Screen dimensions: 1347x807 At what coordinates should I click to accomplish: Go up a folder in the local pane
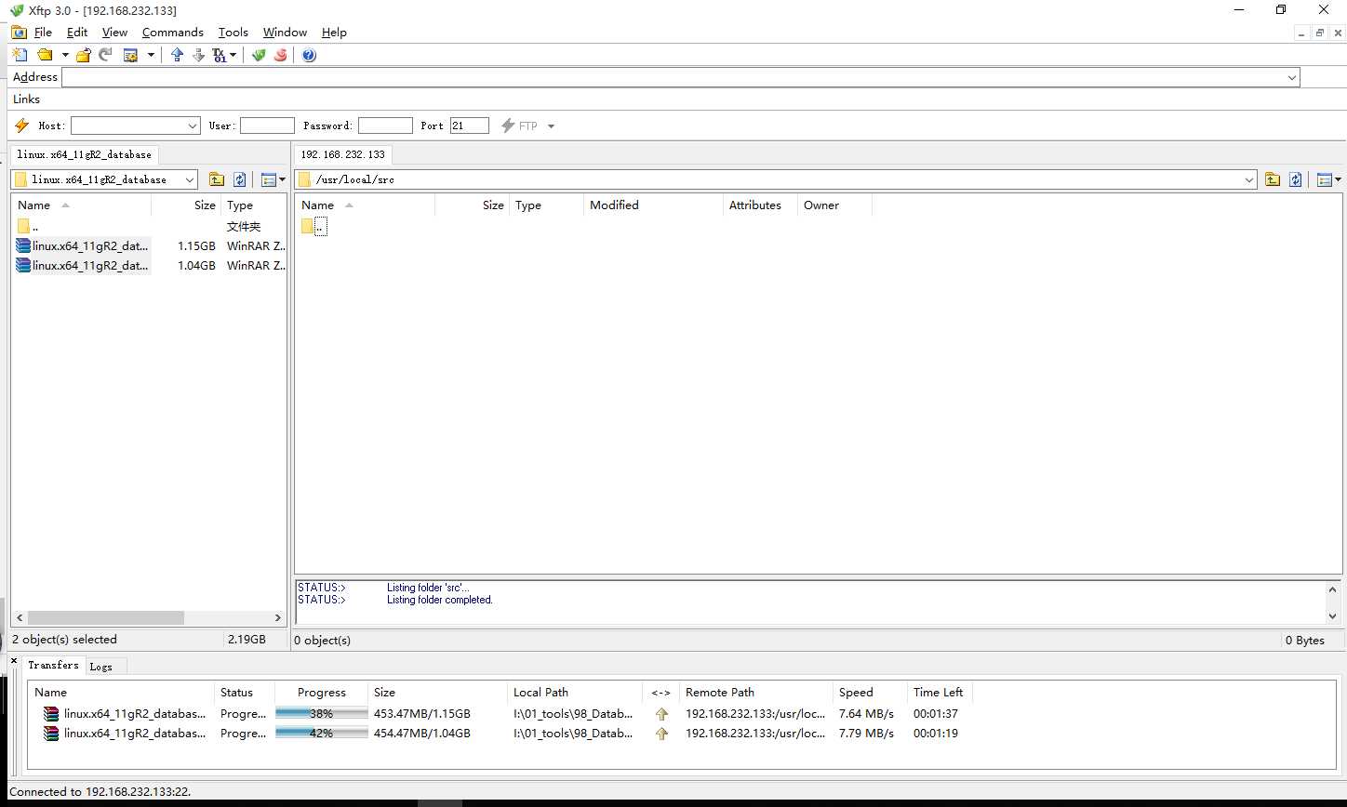point(216,179)
